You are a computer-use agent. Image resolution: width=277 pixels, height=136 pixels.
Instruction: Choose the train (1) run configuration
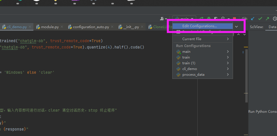(x=203, y=63)
